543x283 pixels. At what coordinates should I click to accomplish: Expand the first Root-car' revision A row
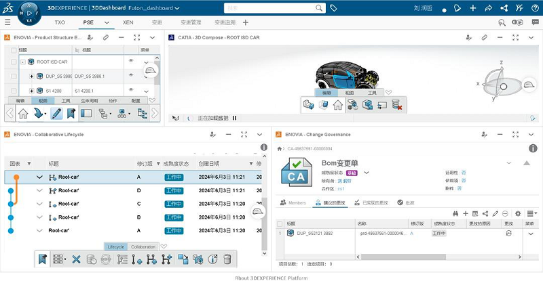[x=40, y=177]
